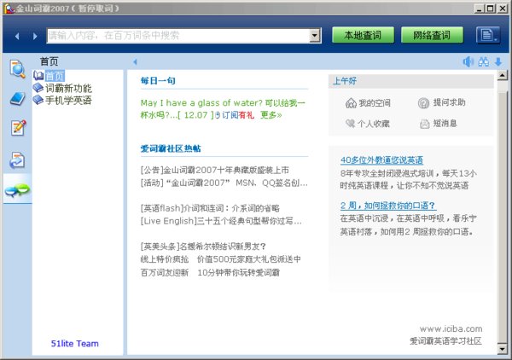The image size is (512, 360).
Task: Focus the word search input box
Action: tap(178, 36)
